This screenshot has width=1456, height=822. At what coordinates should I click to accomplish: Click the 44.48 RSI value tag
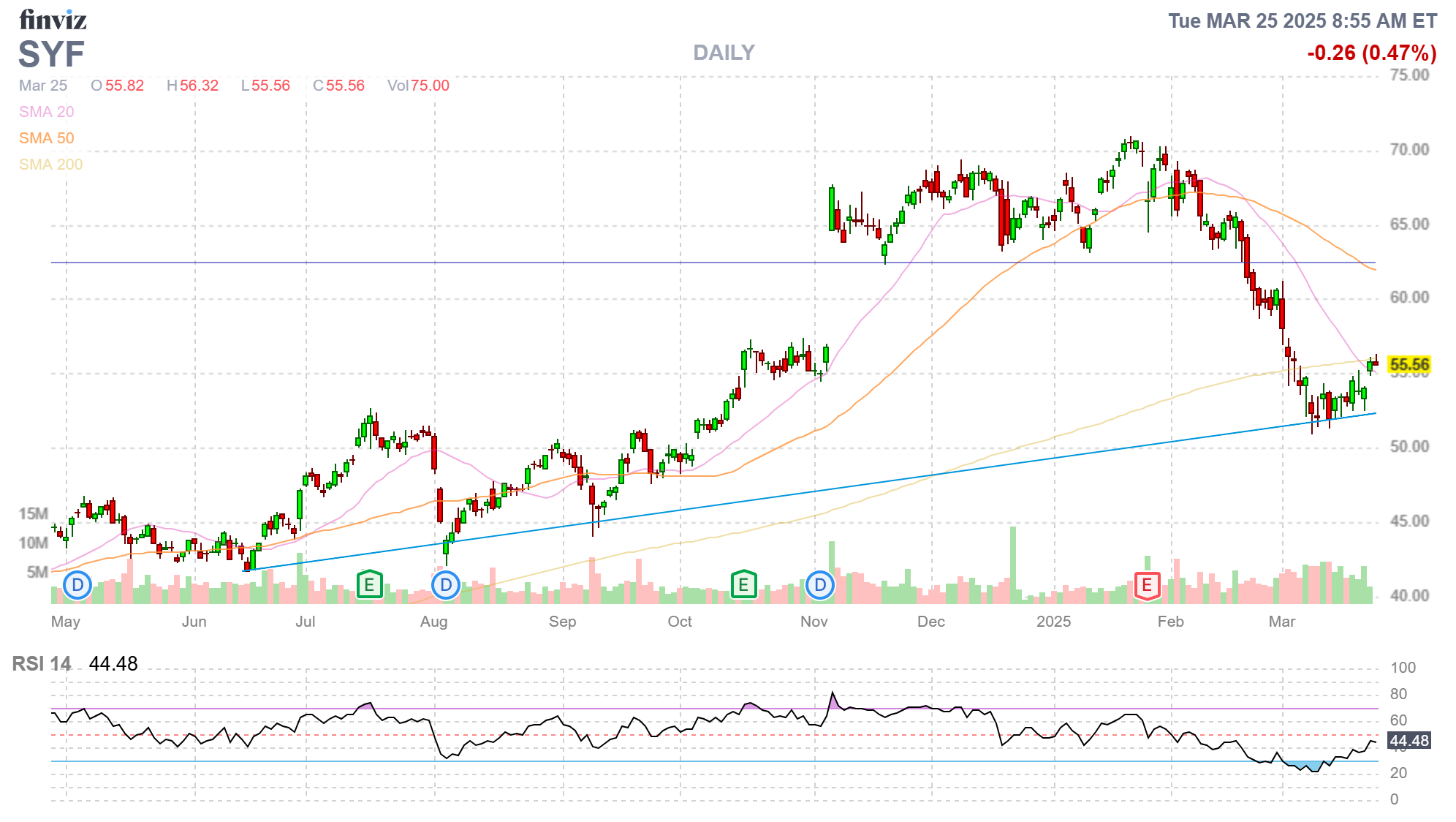1408,741
